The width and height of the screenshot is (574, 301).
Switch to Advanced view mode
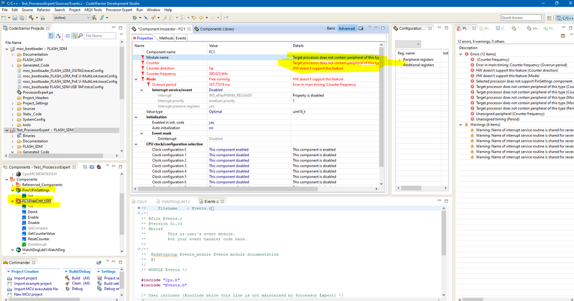pyautogui.click(x=346, y=28)
